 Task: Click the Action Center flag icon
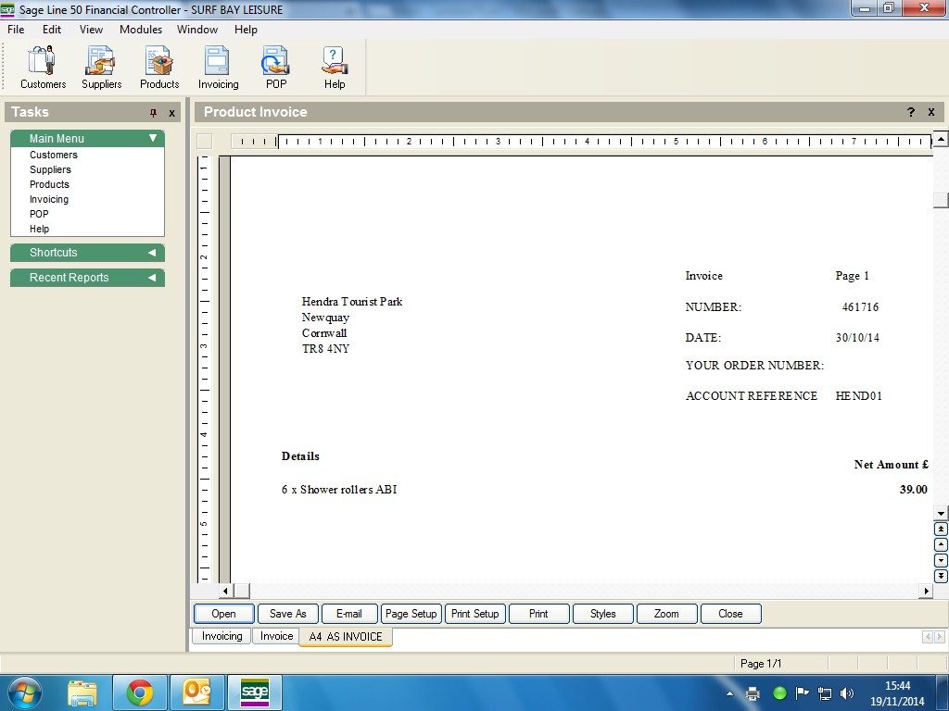click(802, 693)
